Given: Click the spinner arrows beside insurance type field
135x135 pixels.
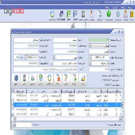Looking at the screenshot, I should coord(51,63).
